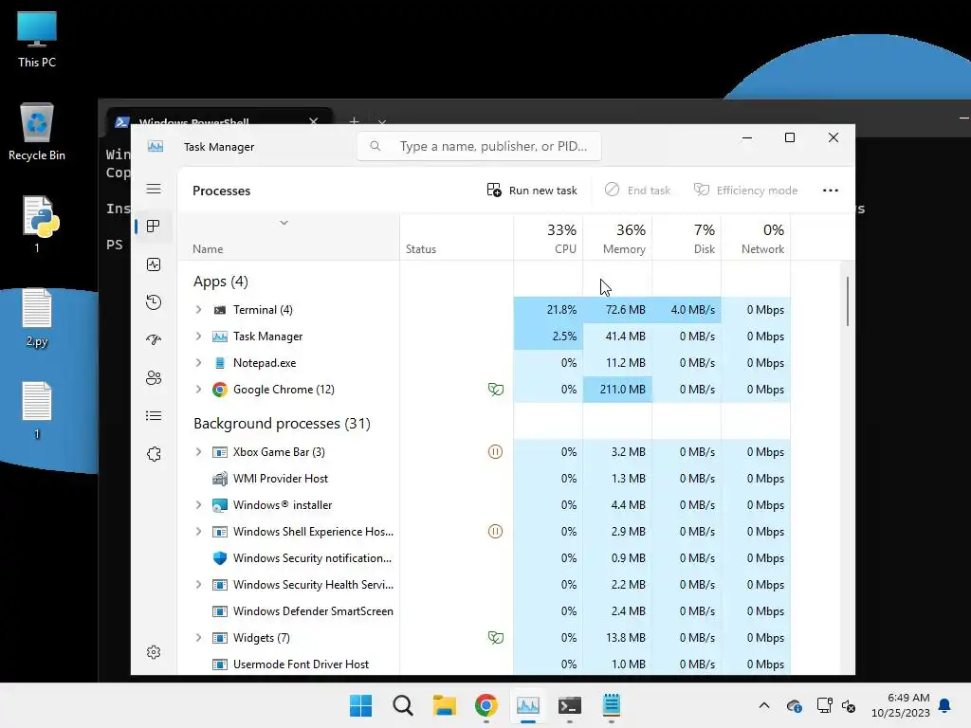Image resolution: width=971 pixels, height=728 pixels.
Task: Focus the Task Manager search box
Action: click(479, 146)
